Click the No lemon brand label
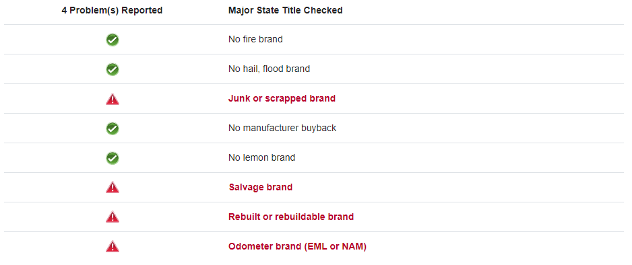 (x=261, y=157)
